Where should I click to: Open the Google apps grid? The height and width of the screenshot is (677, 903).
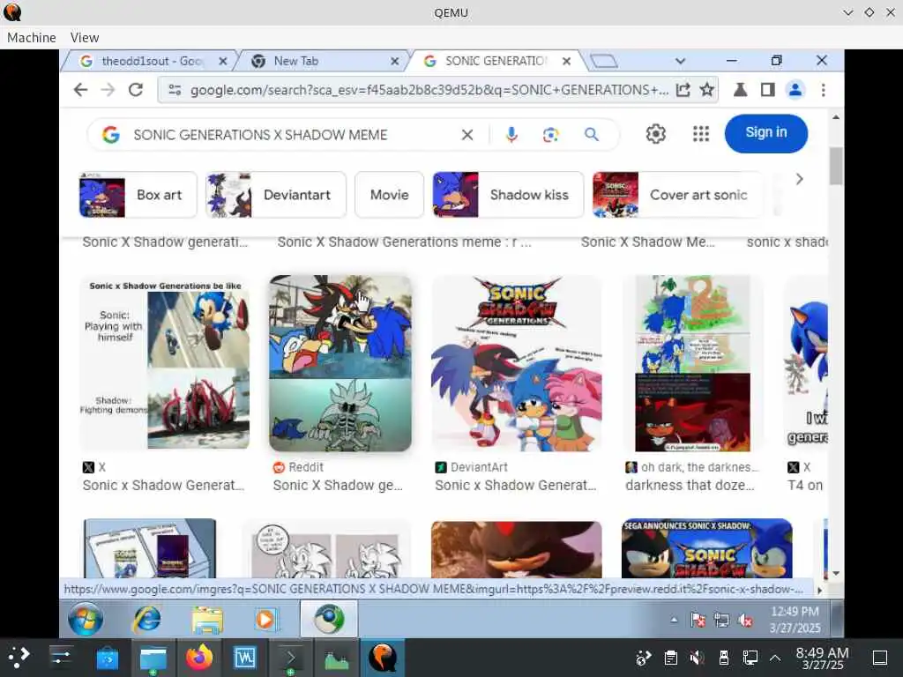(x=700, y=134)
